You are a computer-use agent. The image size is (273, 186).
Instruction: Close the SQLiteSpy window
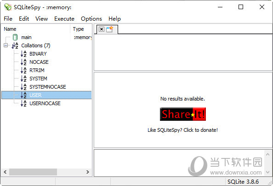click(x=262, y=7)
